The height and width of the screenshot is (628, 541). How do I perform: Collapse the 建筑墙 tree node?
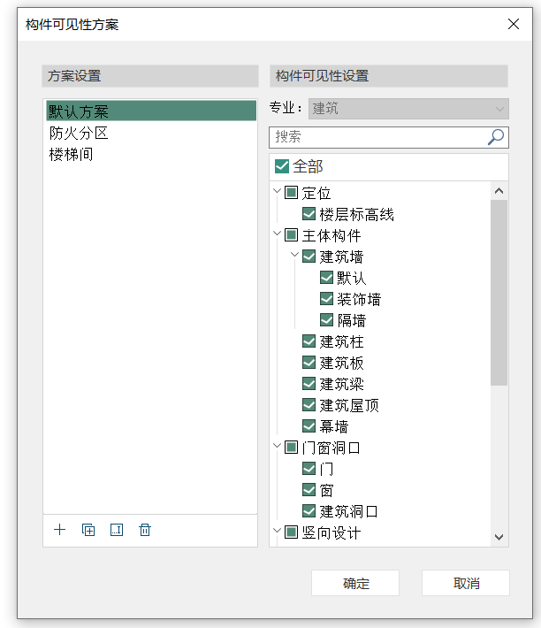(295, 257)
